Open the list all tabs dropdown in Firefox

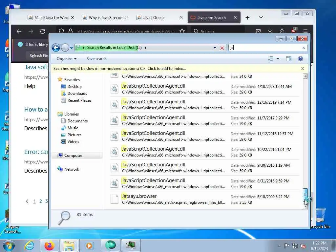point(261,17)
